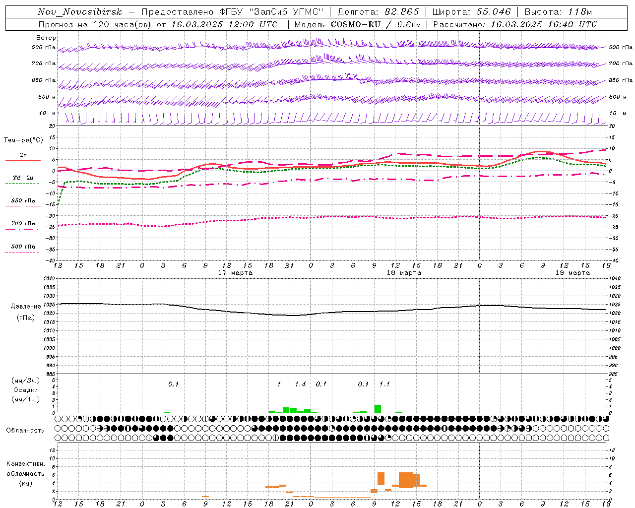
Task: Click the (км) convective height unit label
Action: point(25,483)
